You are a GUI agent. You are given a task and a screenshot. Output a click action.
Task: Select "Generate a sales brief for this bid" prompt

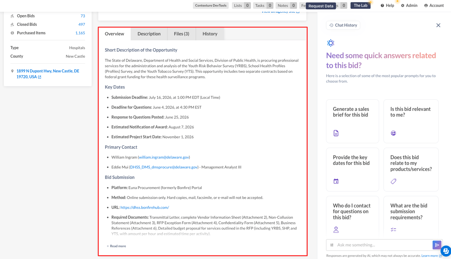coord(353,121)
